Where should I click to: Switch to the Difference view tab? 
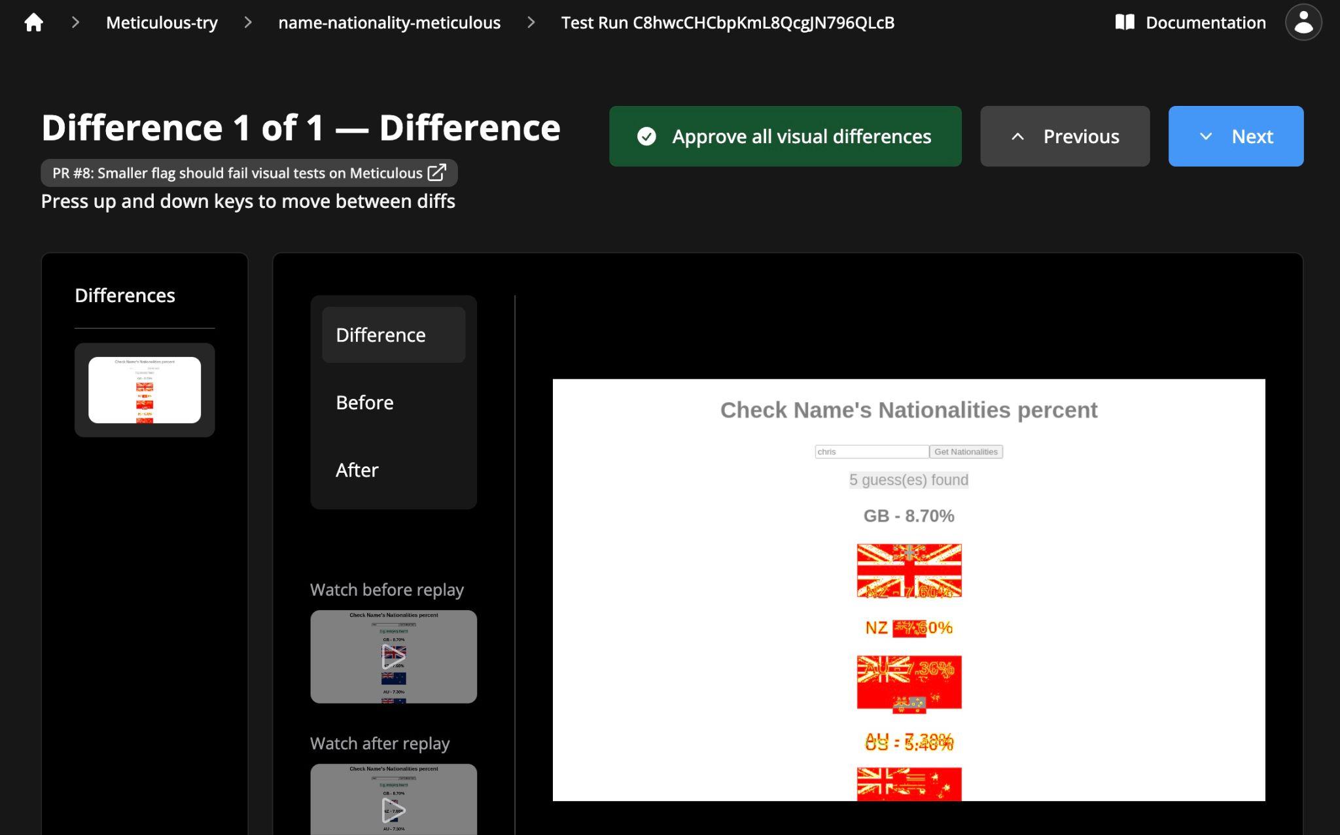393,335
